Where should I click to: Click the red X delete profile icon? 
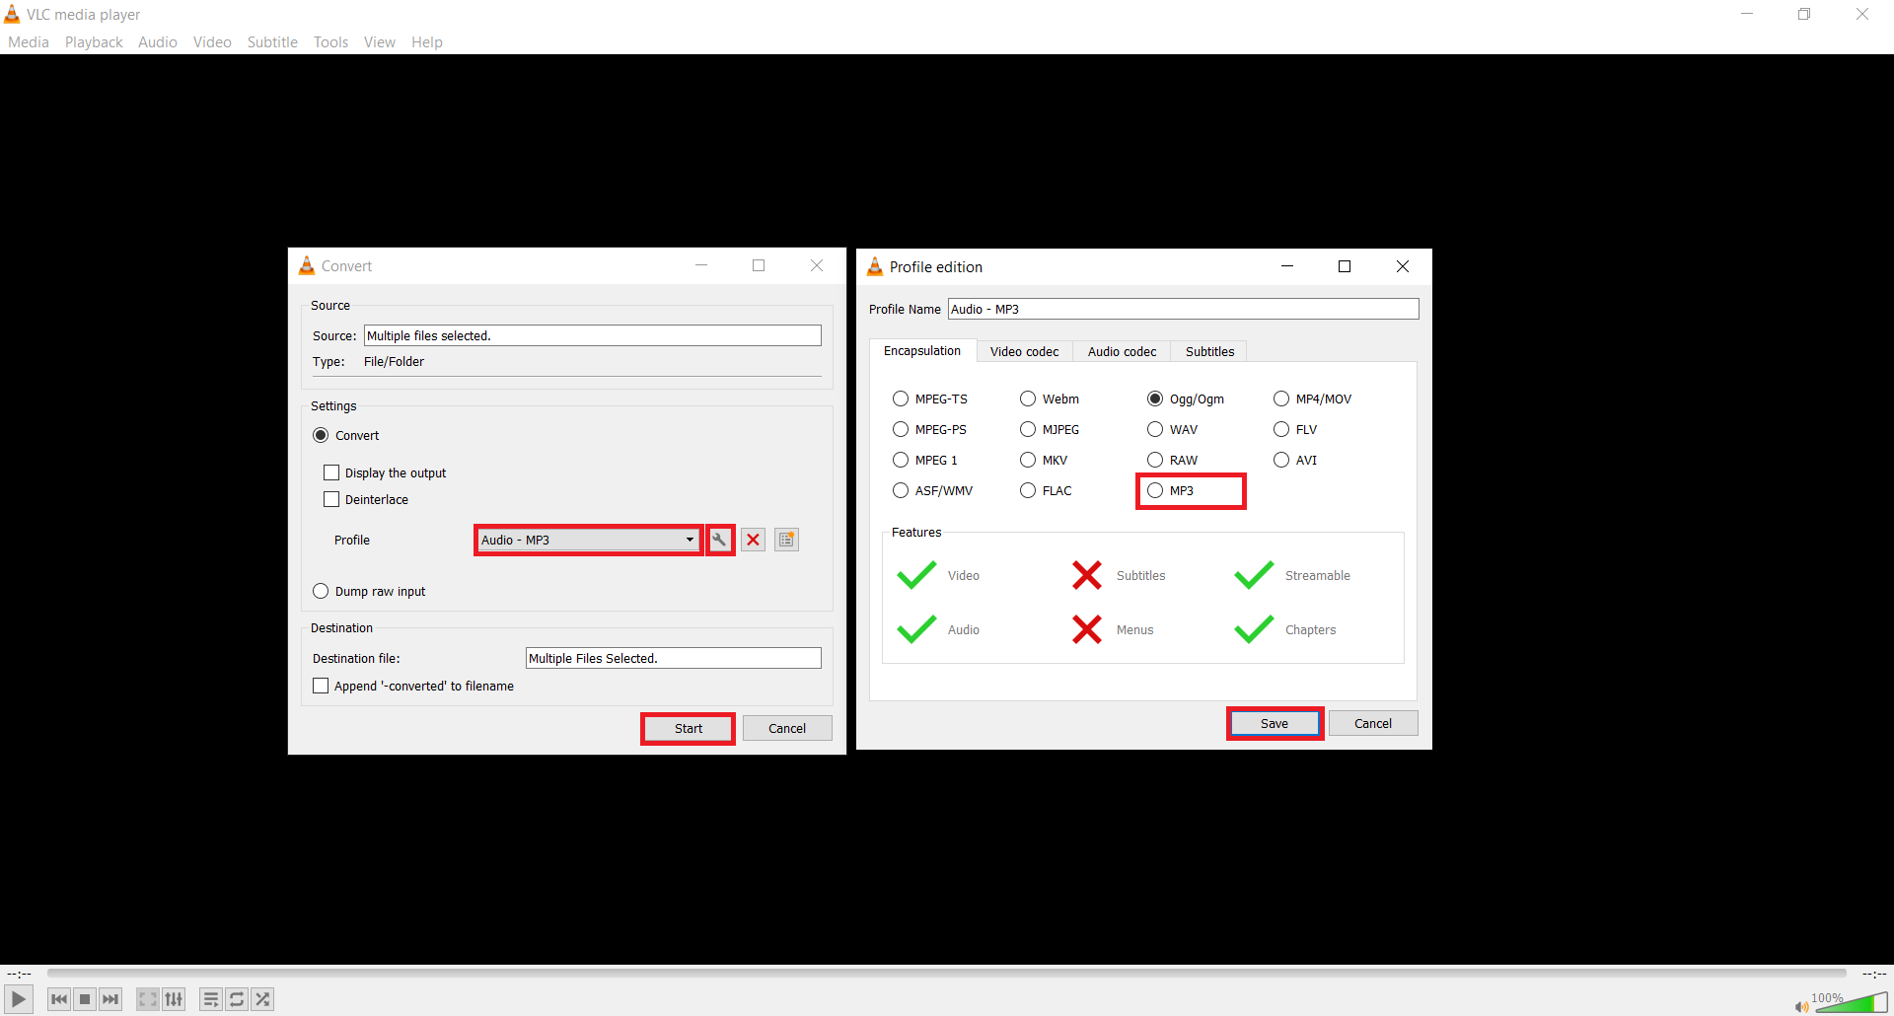[753, 540]
